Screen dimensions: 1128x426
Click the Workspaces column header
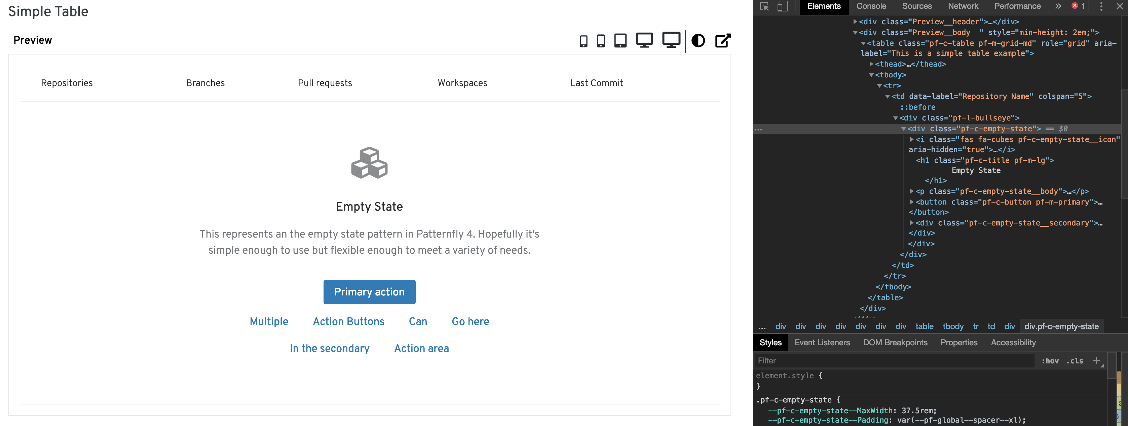pos(462,83)
